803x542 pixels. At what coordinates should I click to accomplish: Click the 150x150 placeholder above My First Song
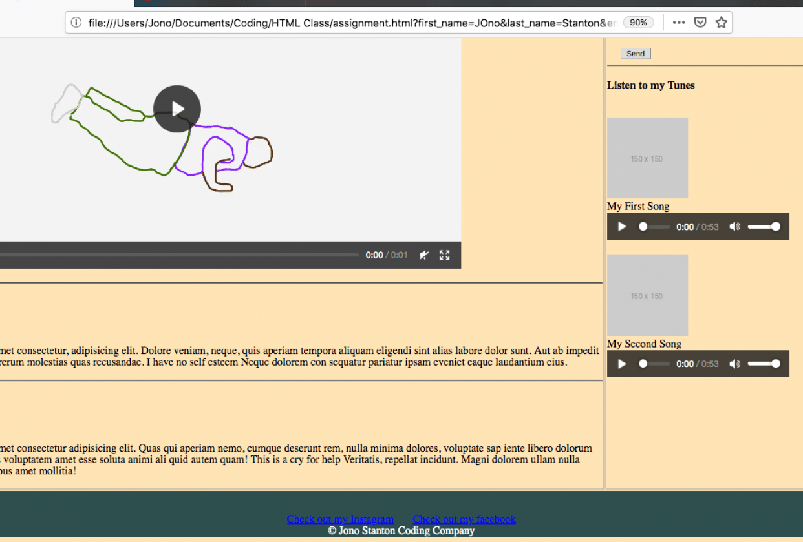click(647, 158)
